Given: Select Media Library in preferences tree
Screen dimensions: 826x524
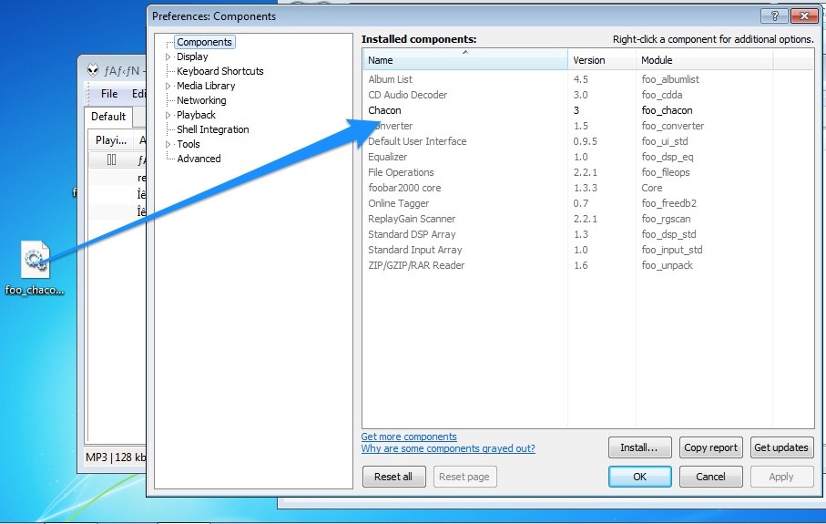Looking at the screenshot, I should (x=206, y=86).
